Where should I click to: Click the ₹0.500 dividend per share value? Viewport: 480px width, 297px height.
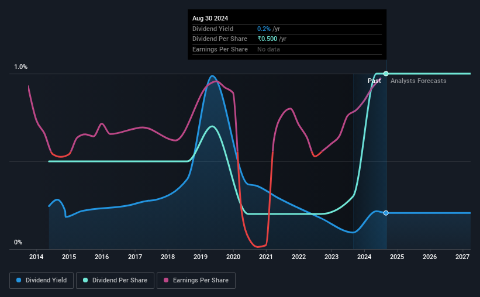pyautogui.click(x=267, y=39)
